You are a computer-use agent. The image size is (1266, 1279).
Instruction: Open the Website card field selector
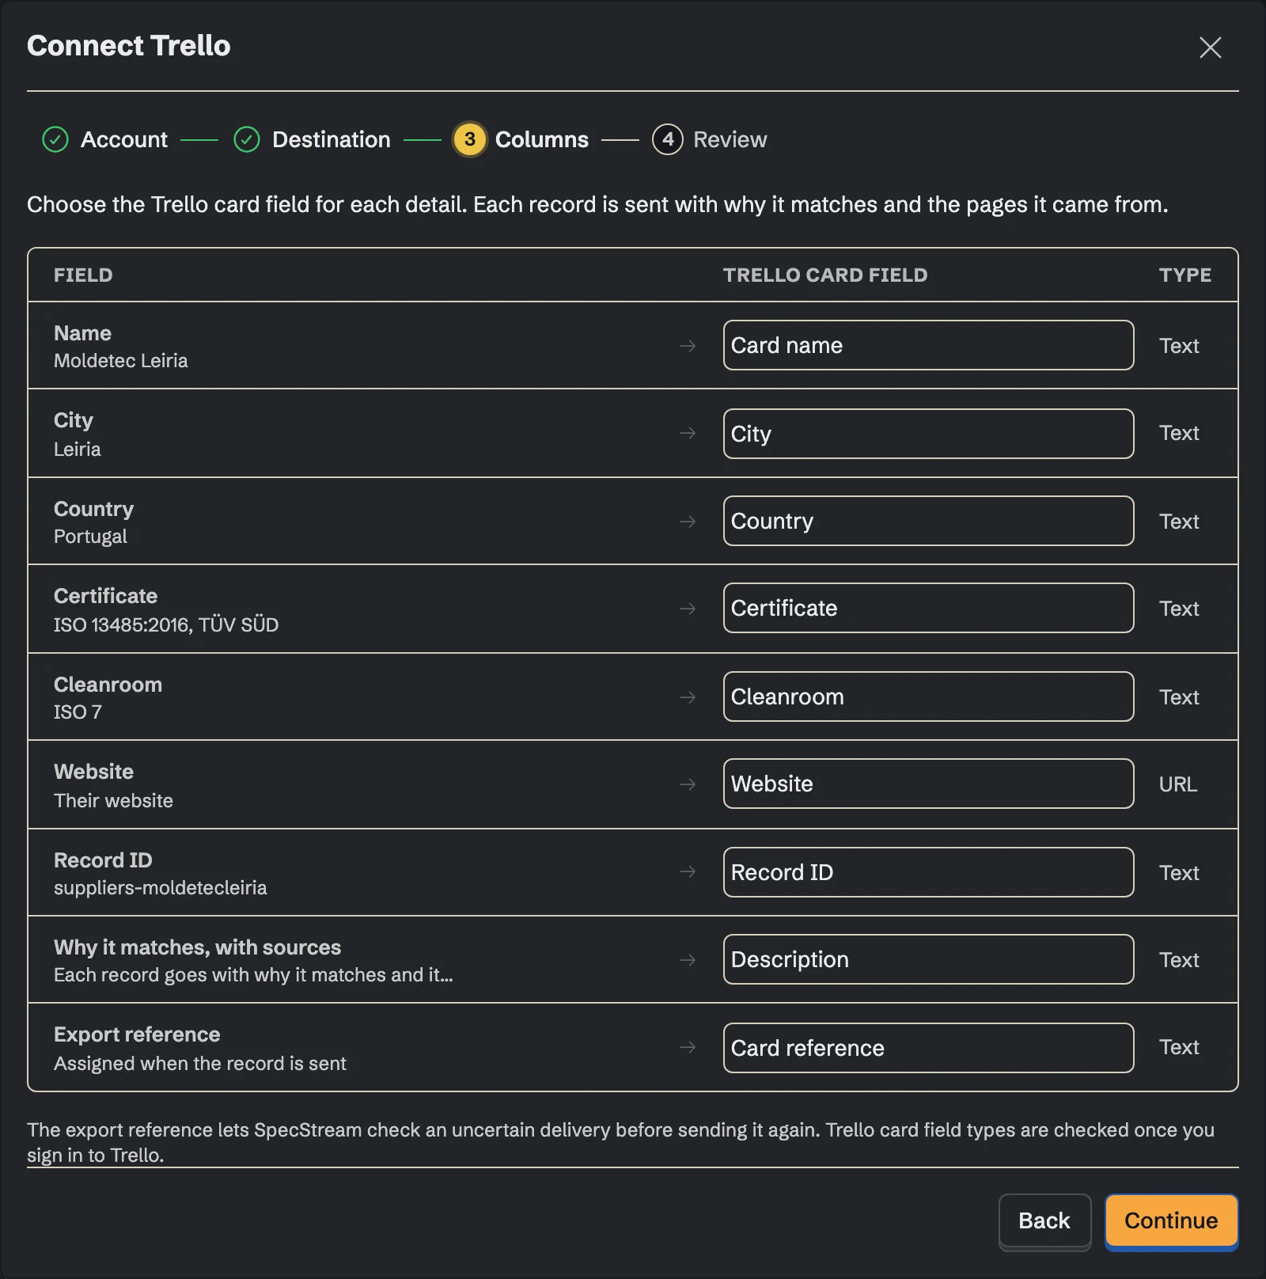pyautogui.click(x=928, y=784)
